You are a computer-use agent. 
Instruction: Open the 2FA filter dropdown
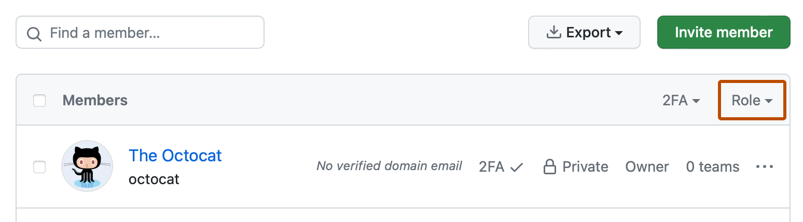pos(681,101)
